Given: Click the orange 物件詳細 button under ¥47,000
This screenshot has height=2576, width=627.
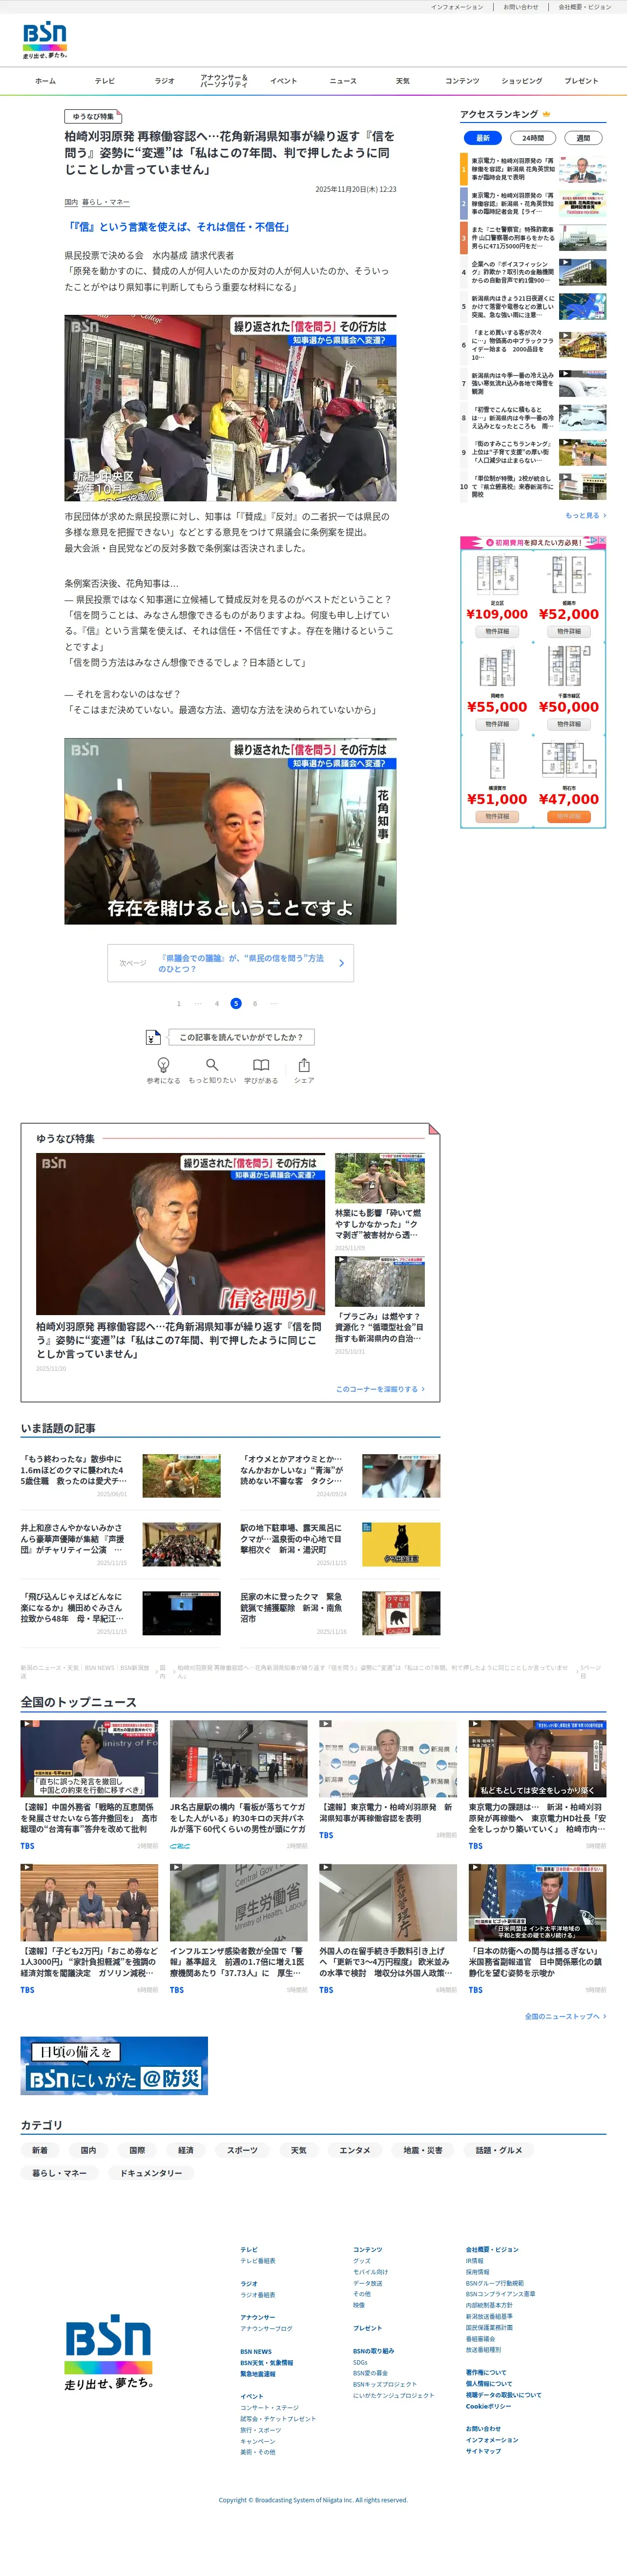Looking at the screenshot, I should (569, 816).
